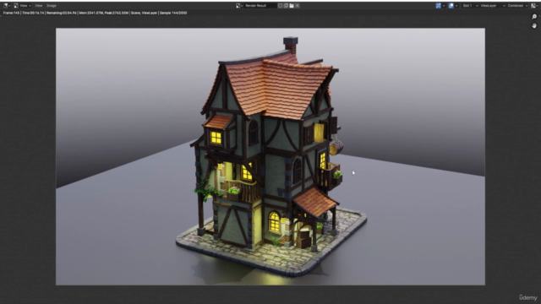Click the Remaining time status text
Viewport: 541px width, 304px height.
pos(62,13)
